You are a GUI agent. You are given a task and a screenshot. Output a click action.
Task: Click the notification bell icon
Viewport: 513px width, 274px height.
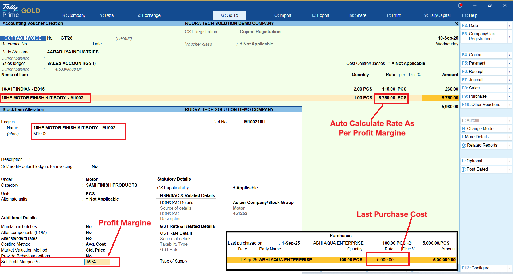[460, 5]
